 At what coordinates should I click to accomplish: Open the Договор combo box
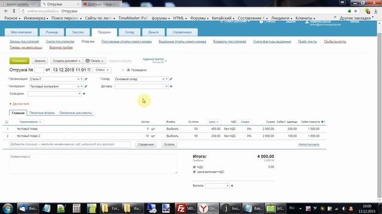(141, 86)
